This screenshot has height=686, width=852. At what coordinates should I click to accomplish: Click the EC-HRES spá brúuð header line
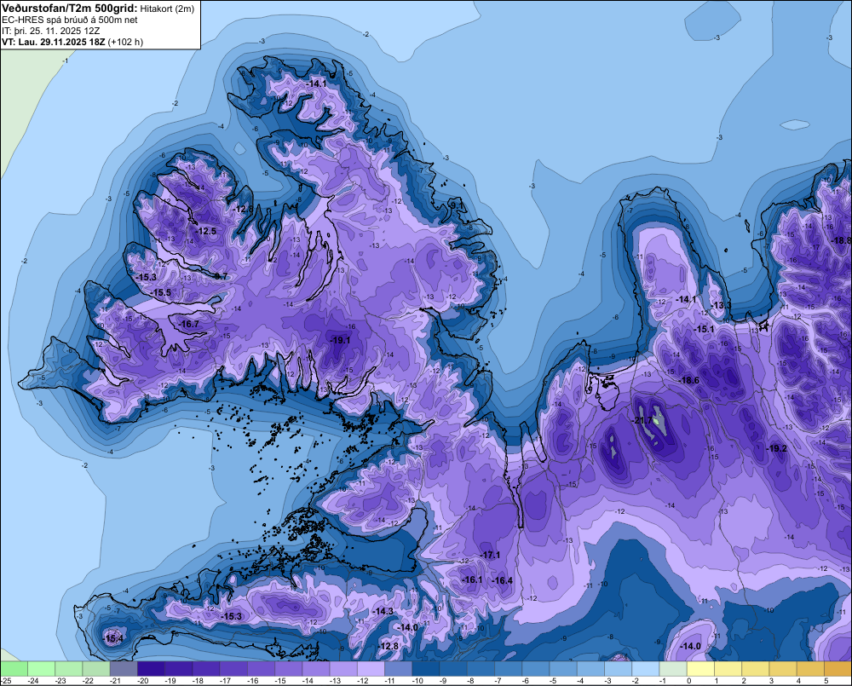click(70, 20)
